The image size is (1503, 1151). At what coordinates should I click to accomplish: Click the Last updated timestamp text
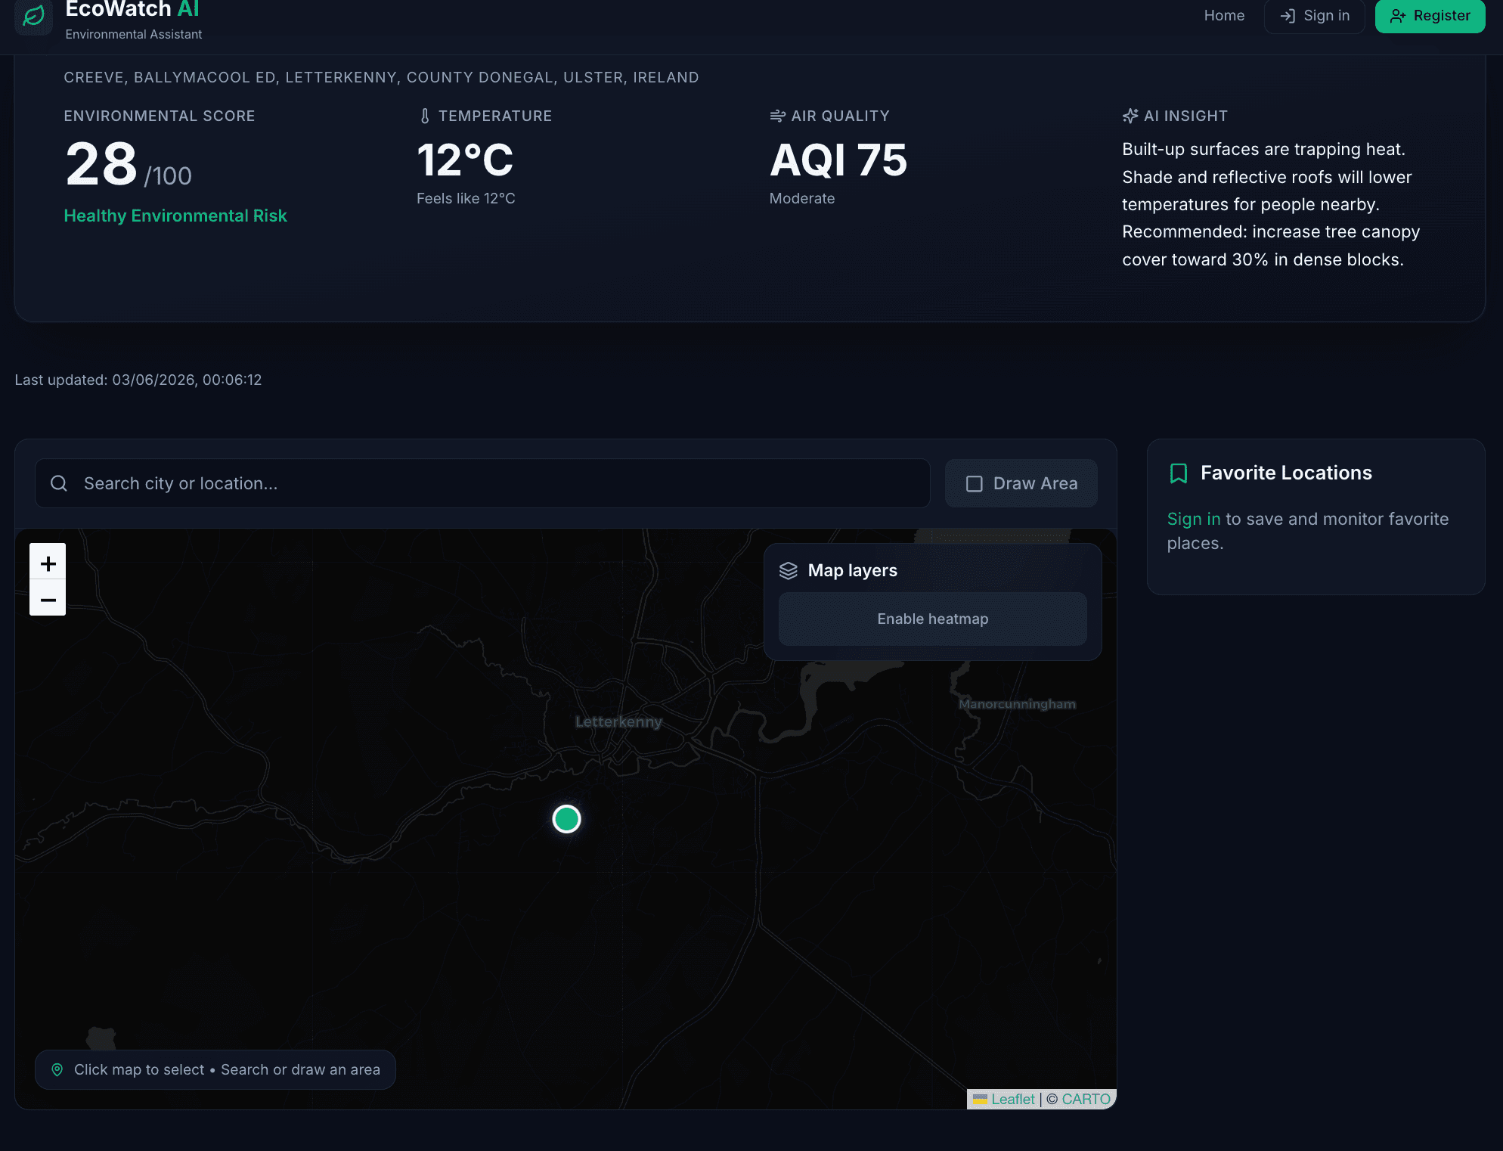click(138, 380)
